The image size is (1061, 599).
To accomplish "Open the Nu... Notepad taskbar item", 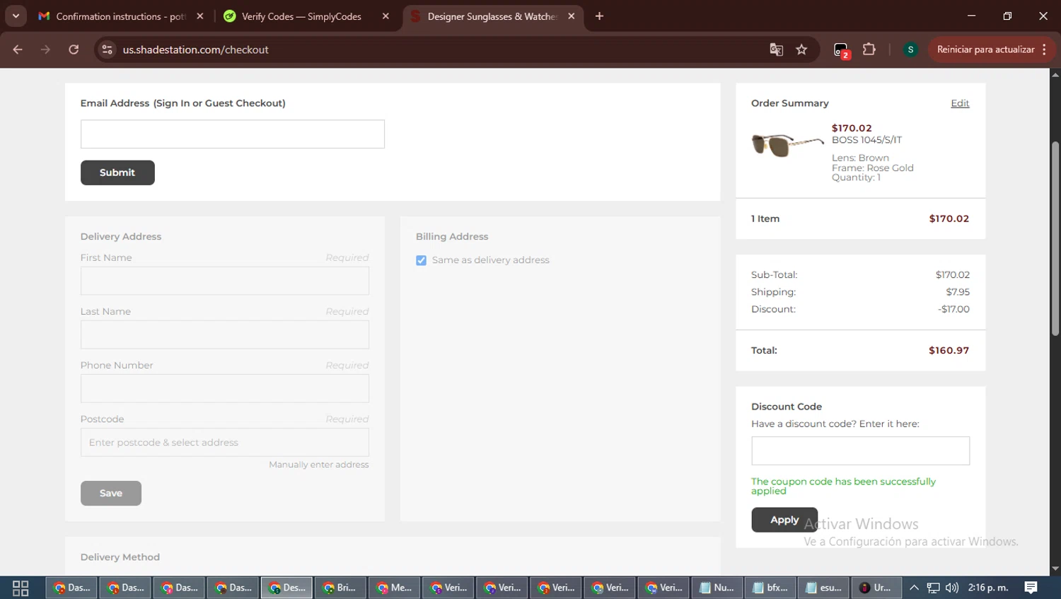I will point(717,588).
